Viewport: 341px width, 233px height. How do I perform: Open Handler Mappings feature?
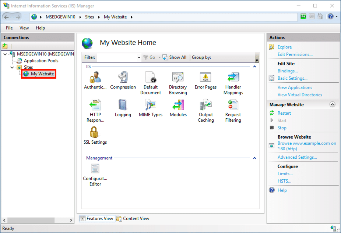tap(233, 78)
